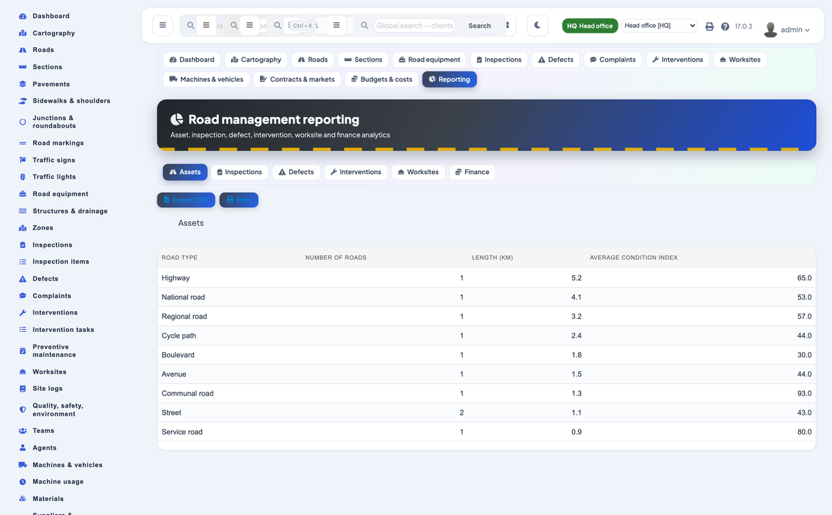Click the Service road row label
Image resolution: width=832 pixels, height=515 pixels.
(x=182, y=432)
